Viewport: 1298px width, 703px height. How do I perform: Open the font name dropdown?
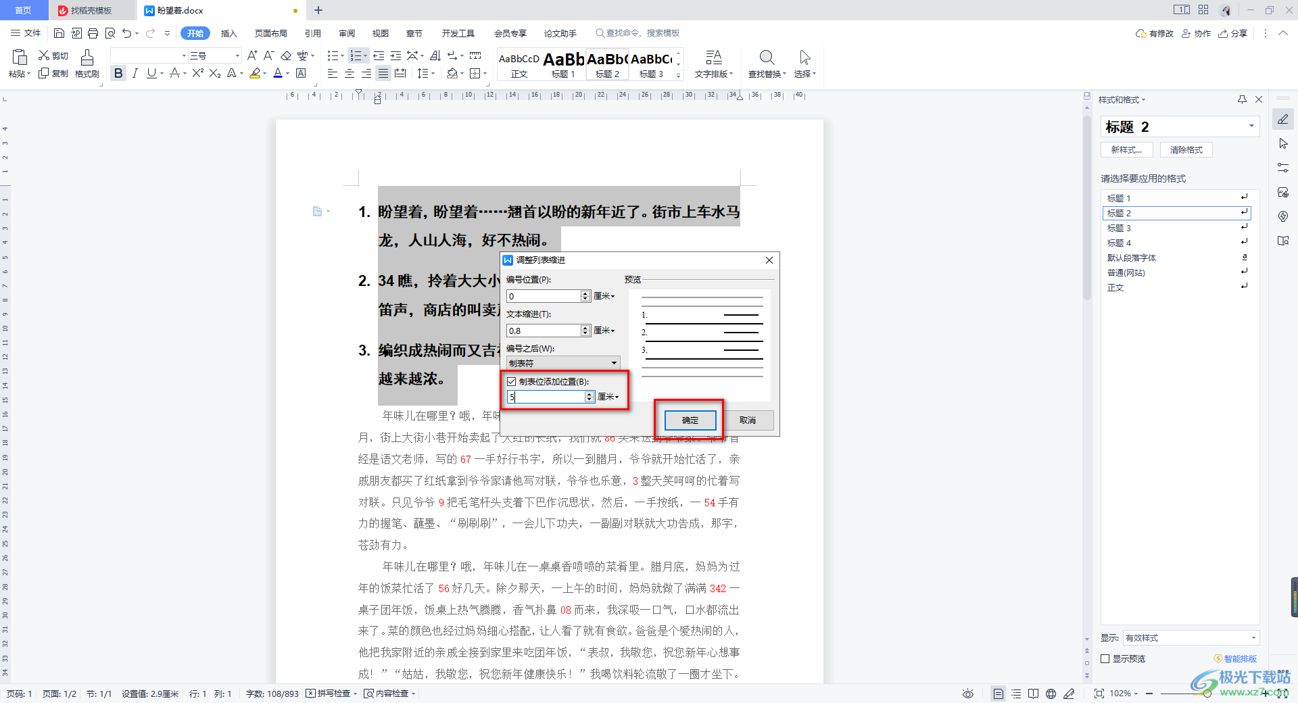pos(184,55)
